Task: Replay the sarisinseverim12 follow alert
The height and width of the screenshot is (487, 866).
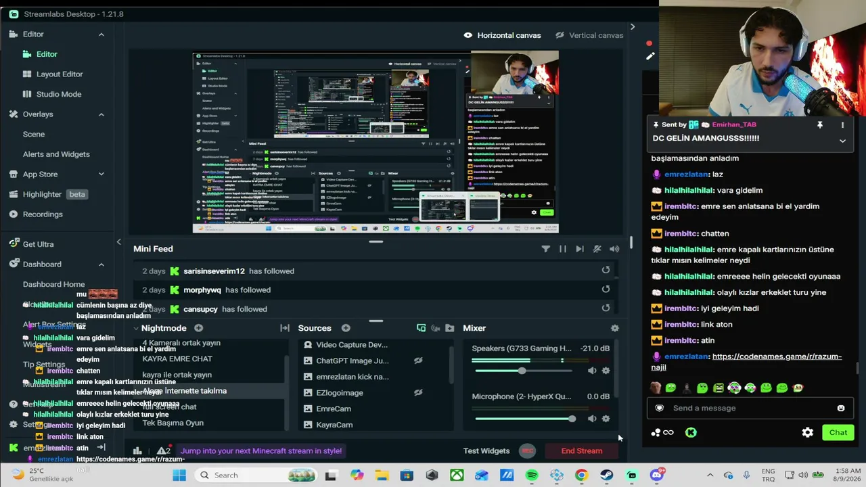Action: (606, 270)
